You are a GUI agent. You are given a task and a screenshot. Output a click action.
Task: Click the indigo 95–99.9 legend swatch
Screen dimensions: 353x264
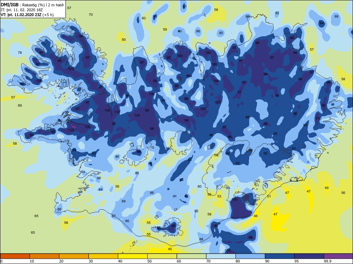309,256
